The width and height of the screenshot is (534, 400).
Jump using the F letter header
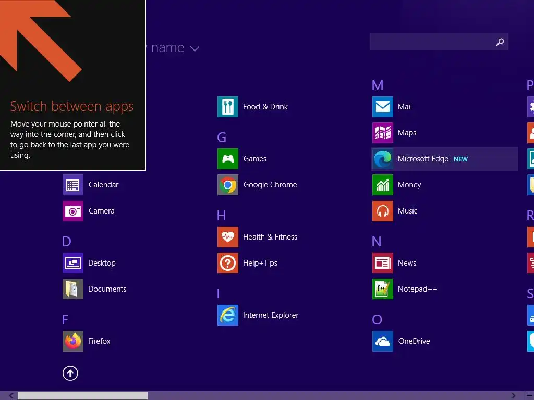[65, 320]
